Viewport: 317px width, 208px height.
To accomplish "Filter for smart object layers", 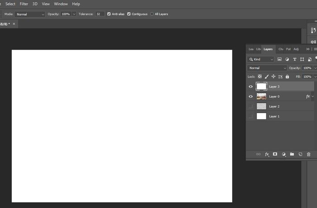I will (310, 59).
